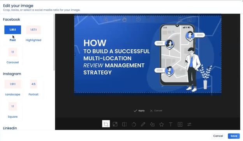The image size is (243, 141).
Task: Open the Resize tool
Action: tap(115, 124)
